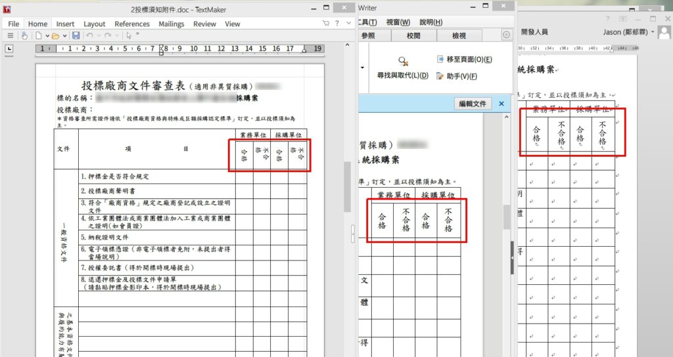Open the 視窗(W) menu in Writer

398,22
